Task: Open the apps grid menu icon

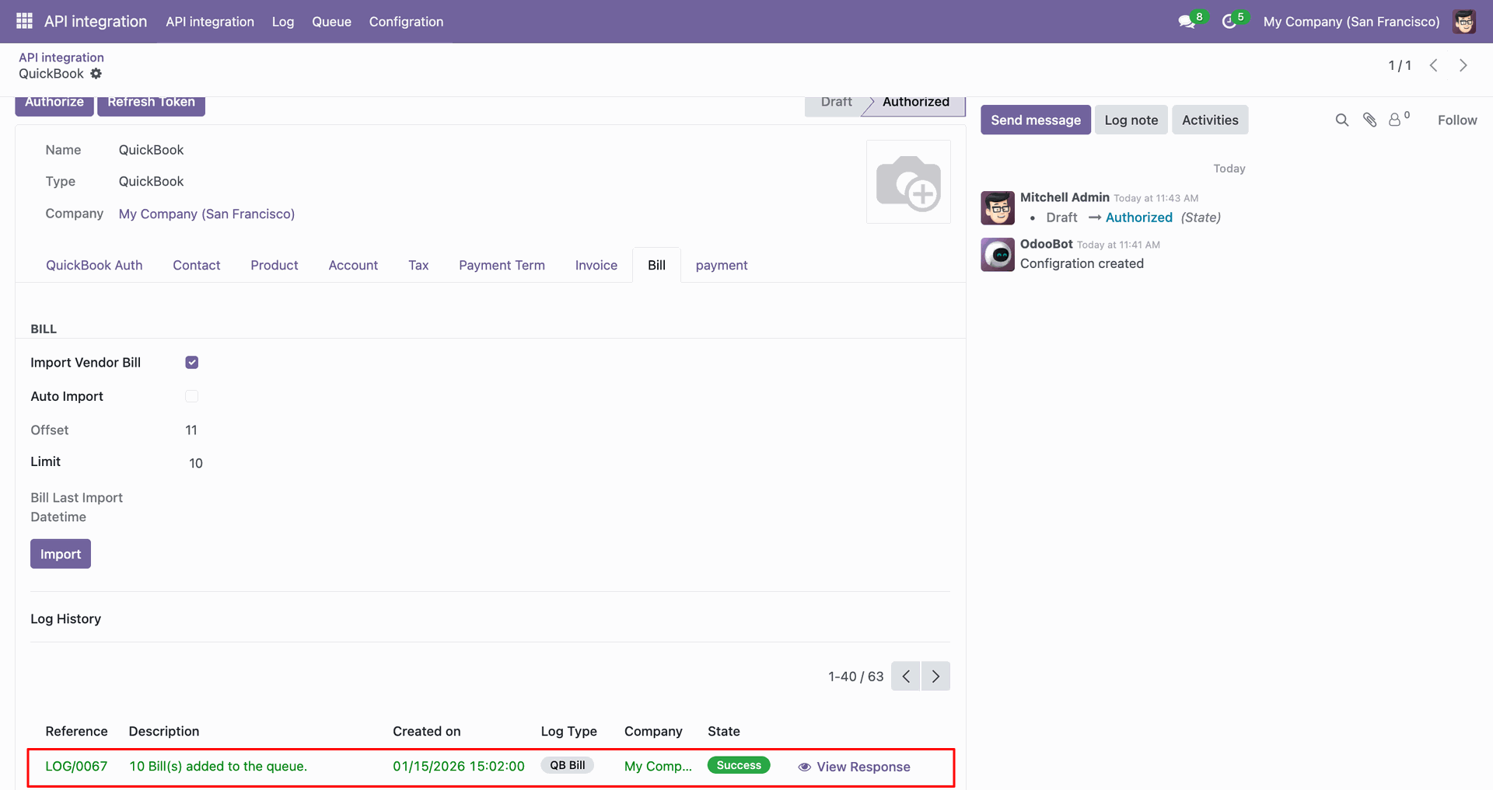Action: point(24,21)
